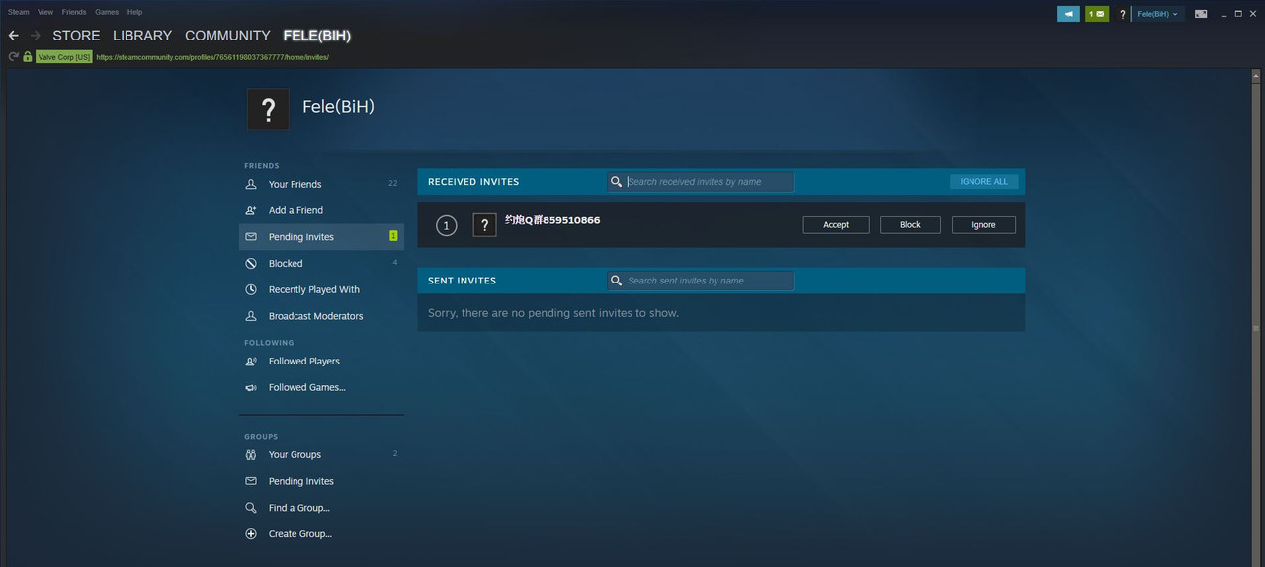This screenshot has width=1265, height=567.
Task: Click the inviter's question-mark avatar
Action: 484,225
